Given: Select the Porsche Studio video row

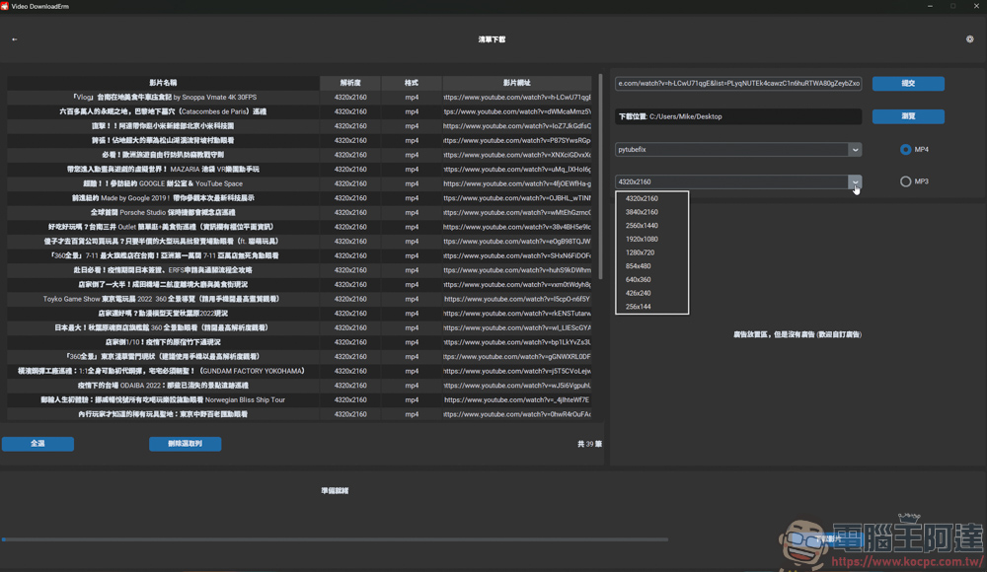Looking at the screenshot, I should (x=300, y=213).
